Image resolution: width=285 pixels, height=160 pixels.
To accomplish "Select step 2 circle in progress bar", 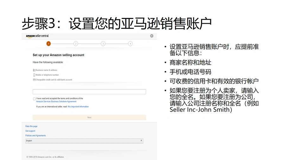I will click(x=76, y=44).
